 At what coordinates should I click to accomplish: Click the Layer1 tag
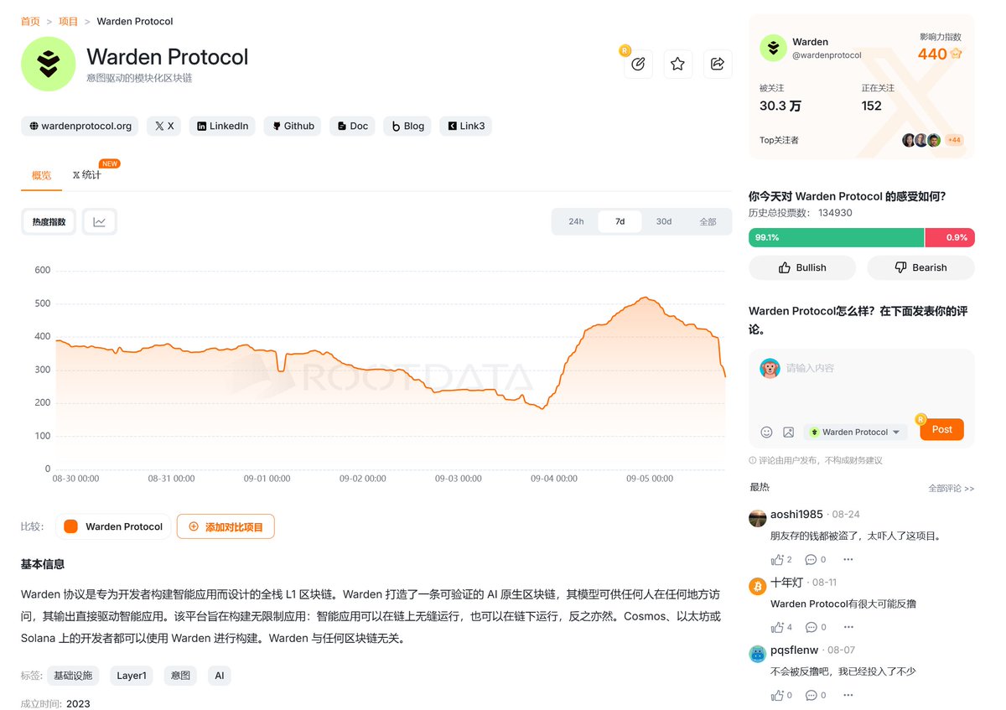click(x=132, y=676)
